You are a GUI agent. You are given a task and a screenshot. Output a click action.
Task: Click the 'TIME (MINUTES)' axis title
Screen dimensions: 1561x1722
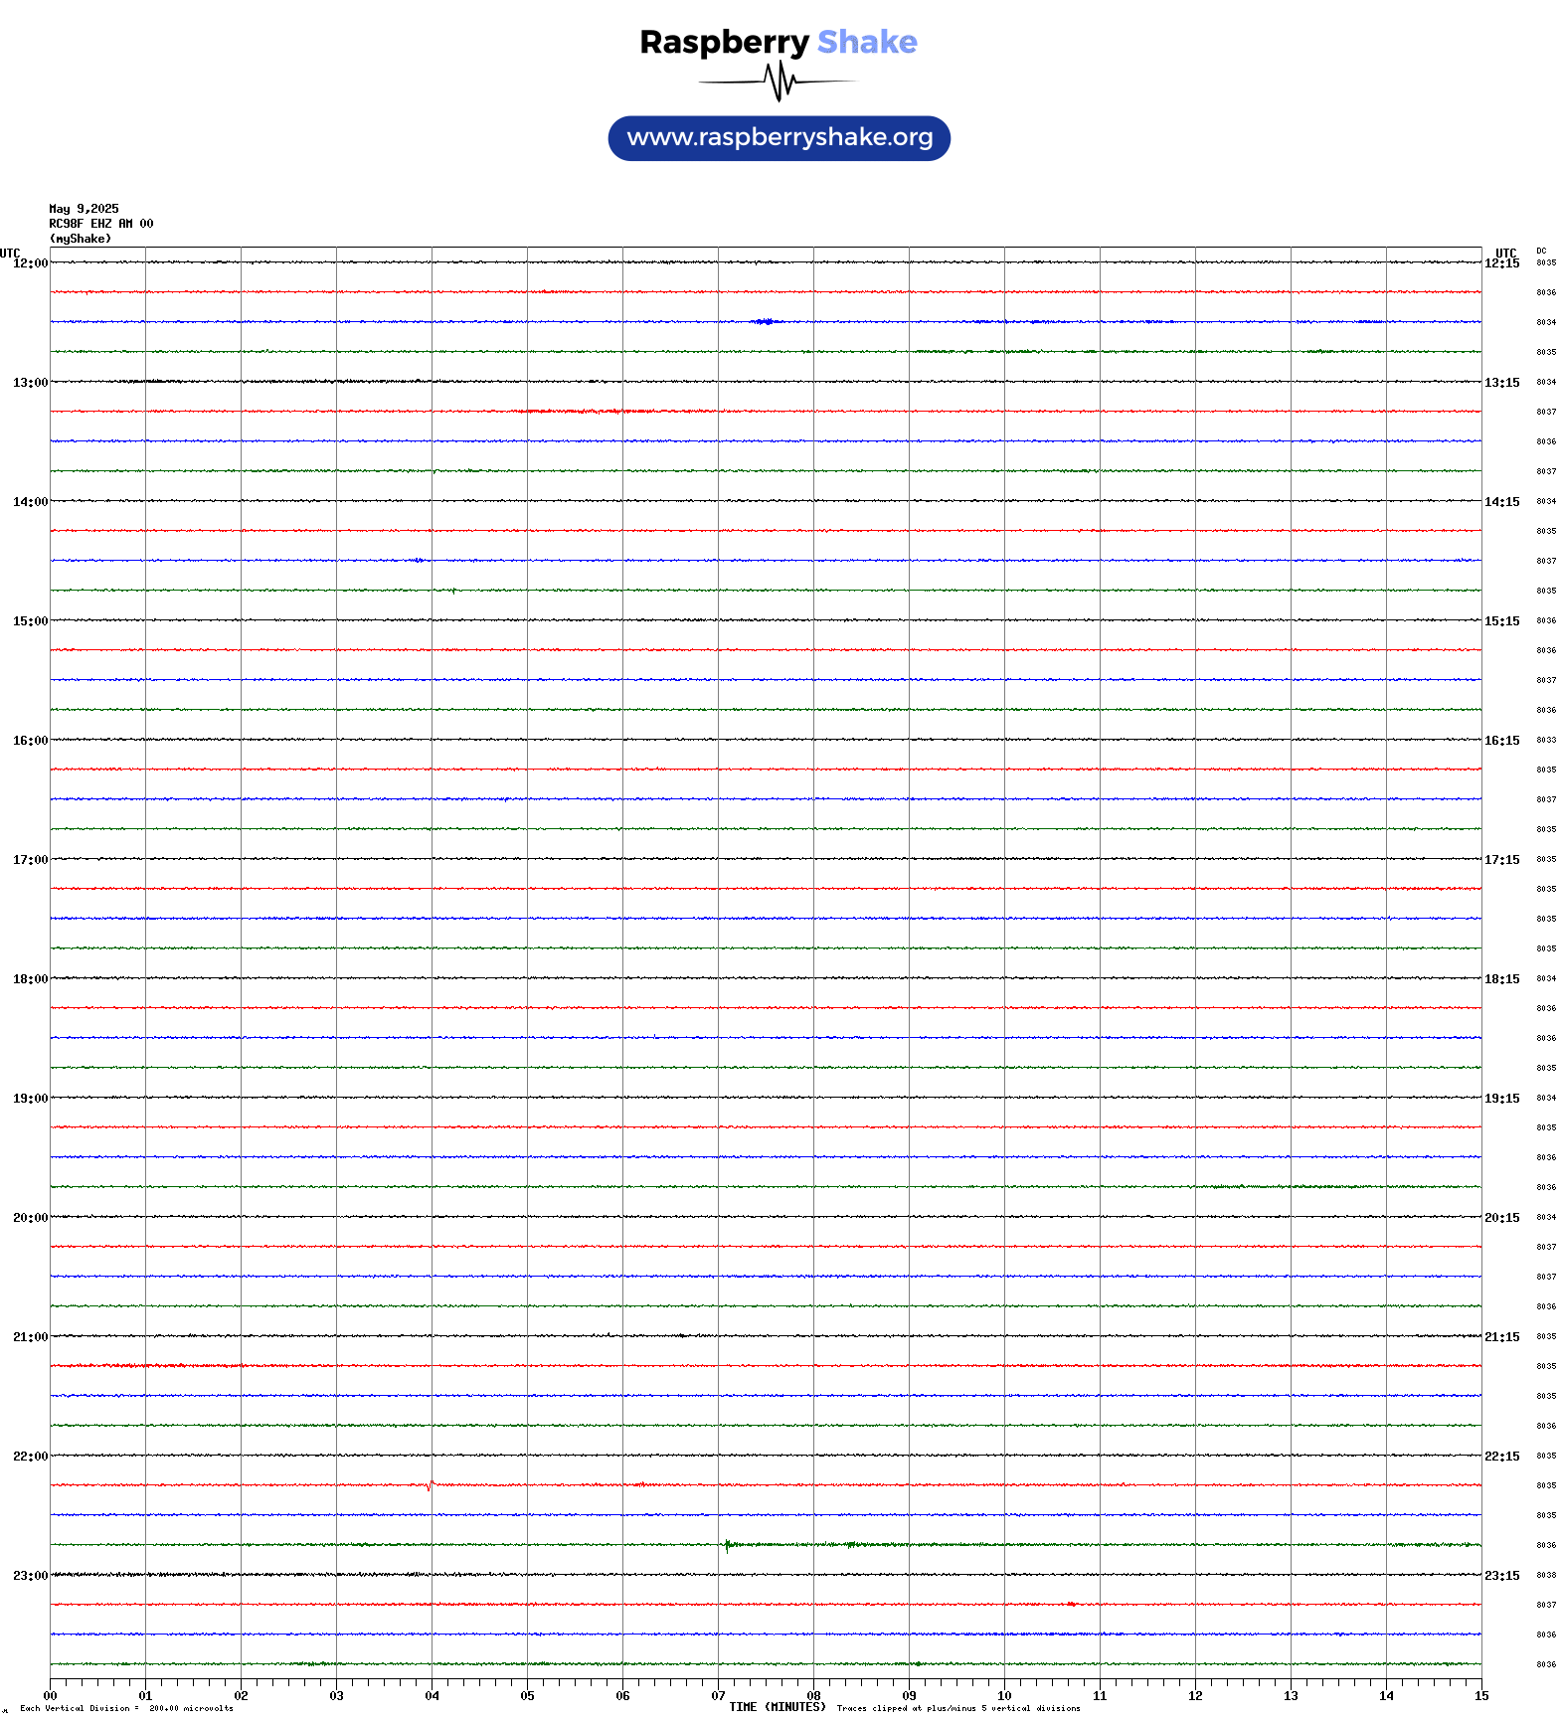[x=778, y=1707]
